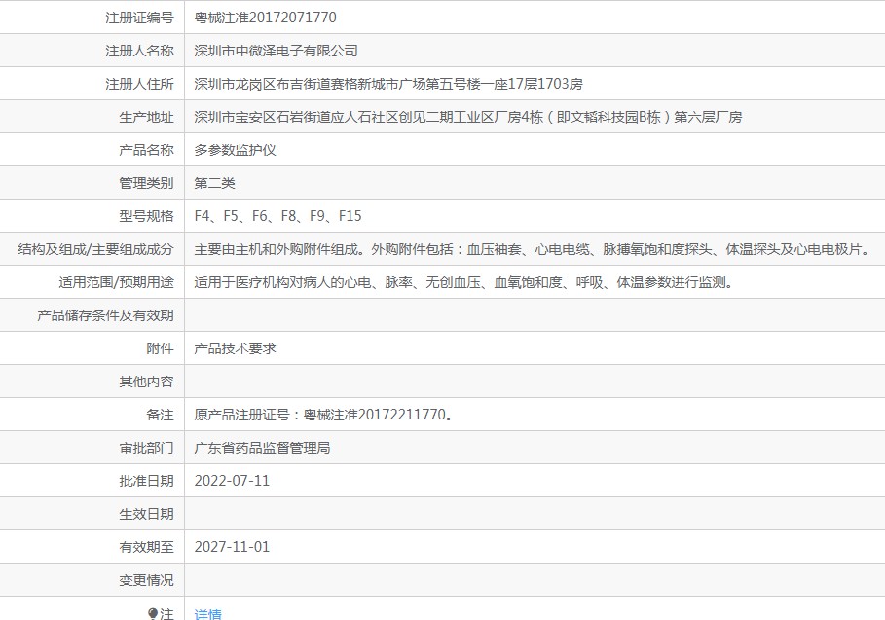Click the lightbulb icon beside 注

(153, 614)
